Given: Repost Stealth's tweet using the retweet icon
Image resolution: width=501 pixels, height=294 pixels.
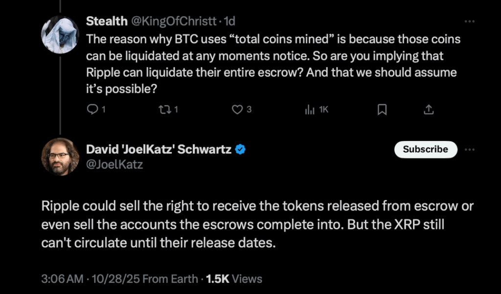Looking at the screenshot, I should point(164,110).
